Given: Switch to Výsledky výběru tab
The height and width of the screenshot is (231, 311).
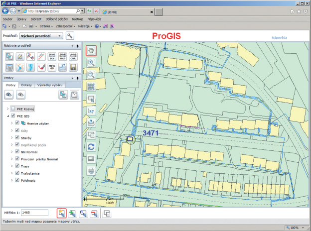Looking at the screenshot, I should point(50,85).
